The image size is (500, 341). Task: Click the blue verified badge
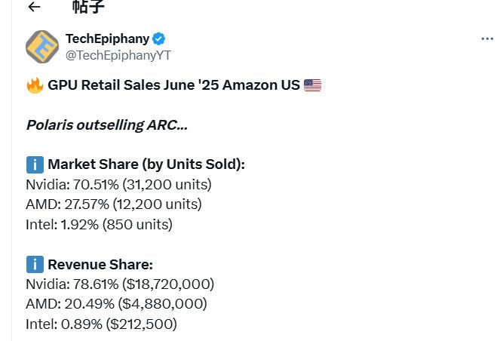pyautogui.click(x=160, y=38)
